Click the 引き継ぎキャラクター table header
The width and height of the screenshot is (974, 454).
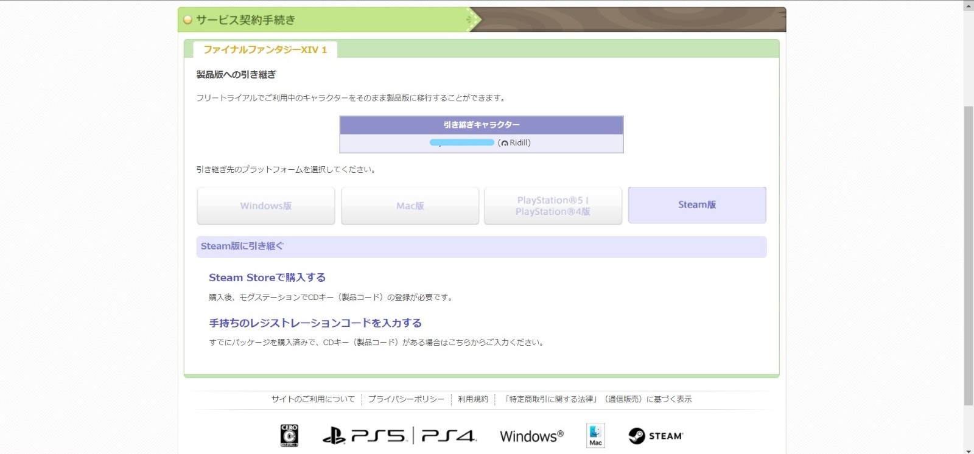tap(482, 125)
